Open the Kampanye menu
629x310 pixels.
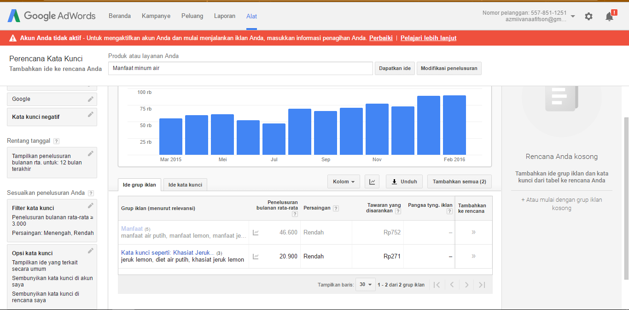pyautogui.click(x=156, y=16)
